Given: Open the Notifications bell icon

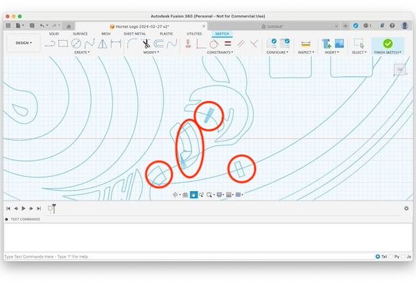Looking at the screenshot, I should [382, 26].
